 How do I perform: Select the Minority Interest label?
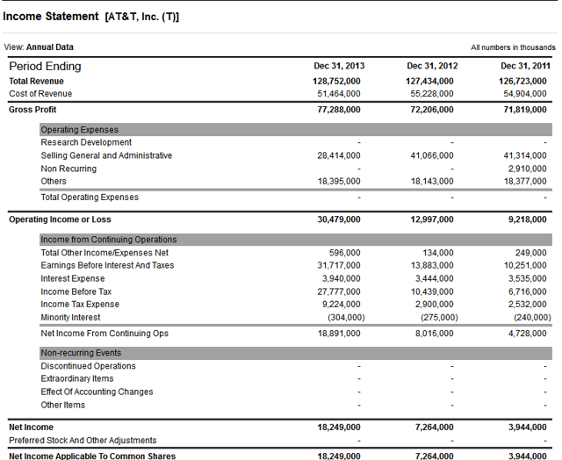pyautogui.click(x=70, y=318)
